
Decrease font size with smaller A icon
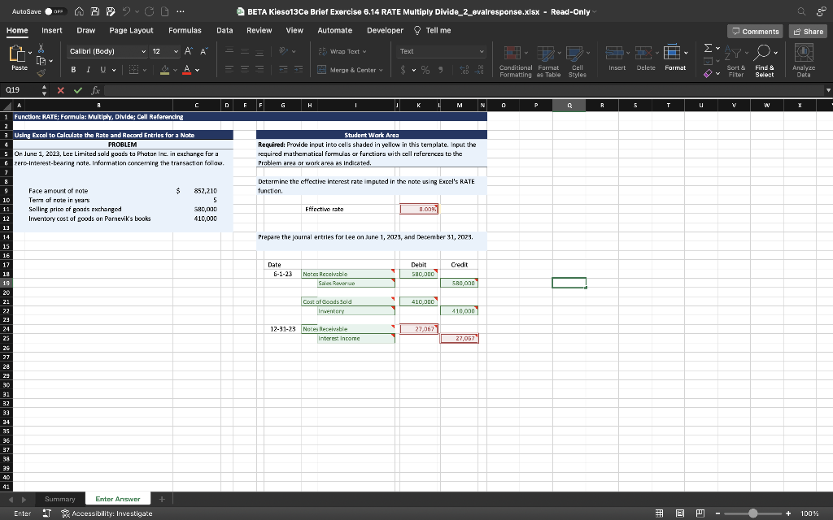[x=203, y=51]
